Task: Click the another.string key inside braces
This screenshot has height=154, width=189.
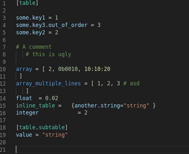Action: [97, 106]
